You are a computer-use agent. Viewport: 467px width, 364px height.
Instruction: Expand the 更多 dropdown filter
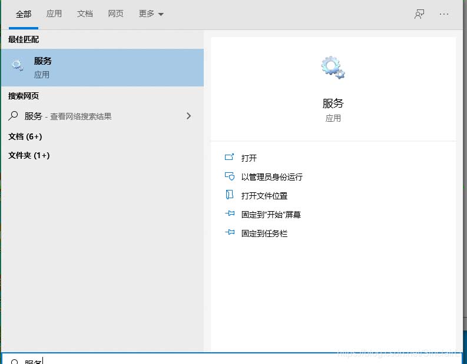tap(151, 14)
